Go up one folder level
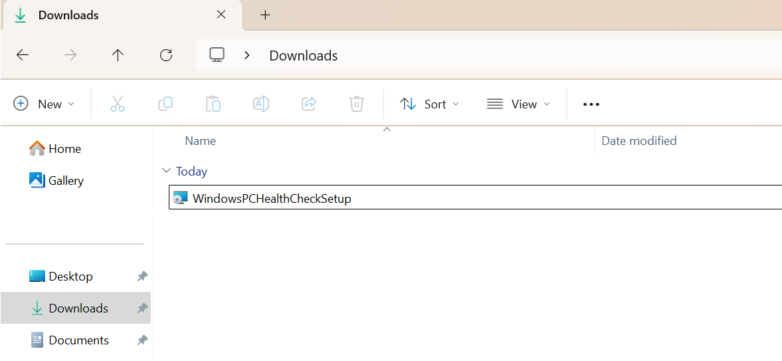The width and height of the screenshot is (782, 361). coord(118,55)
